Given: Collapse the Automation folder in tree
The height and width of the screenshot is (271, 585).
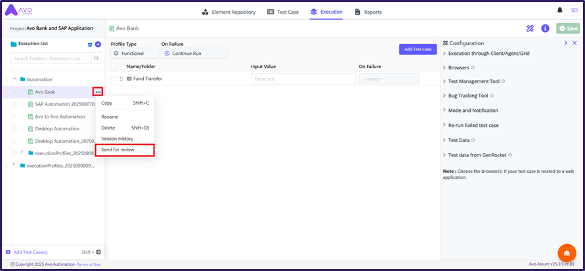Looking at the screenshot, I should pyautogui.click(x=14, y=79).
